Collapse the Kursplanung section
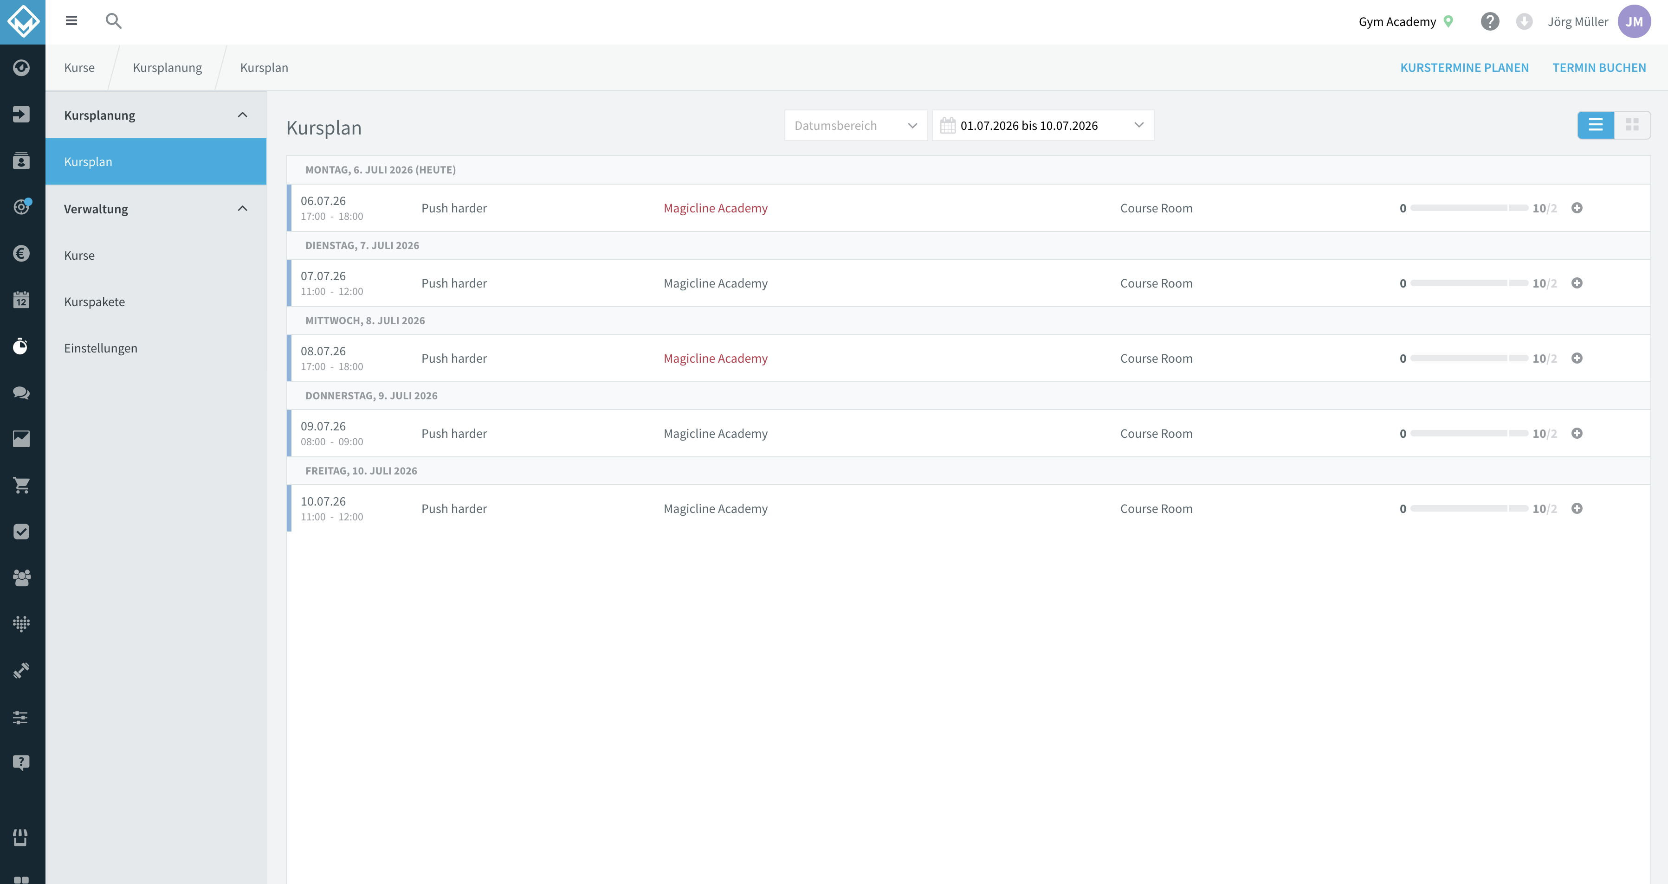The image size is (1668, 884). [243, 115]
